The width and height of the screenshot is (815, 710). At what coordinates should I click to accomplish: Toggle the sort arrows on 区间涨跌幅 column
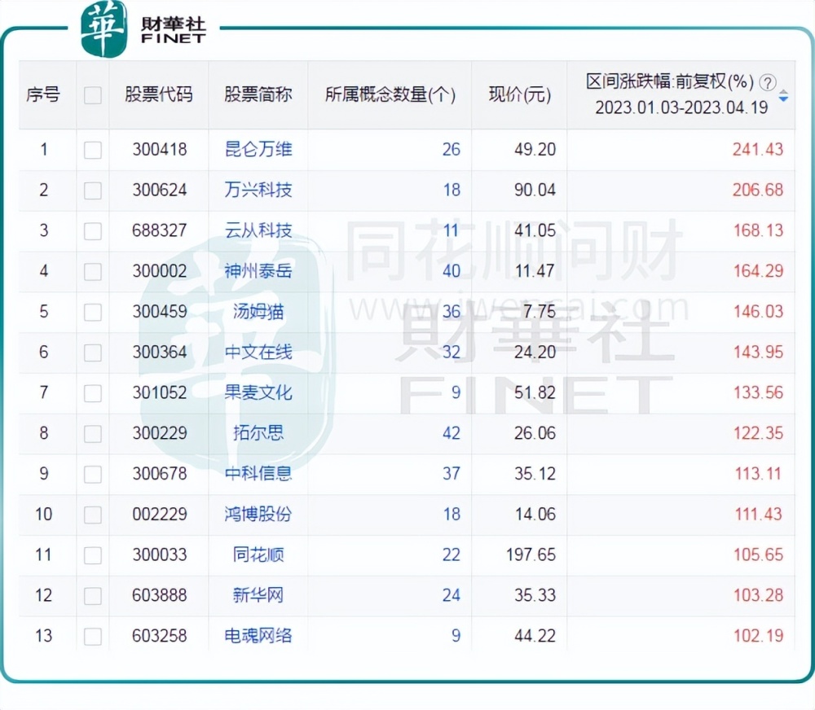pyautogui.click(x=783, y=95)
